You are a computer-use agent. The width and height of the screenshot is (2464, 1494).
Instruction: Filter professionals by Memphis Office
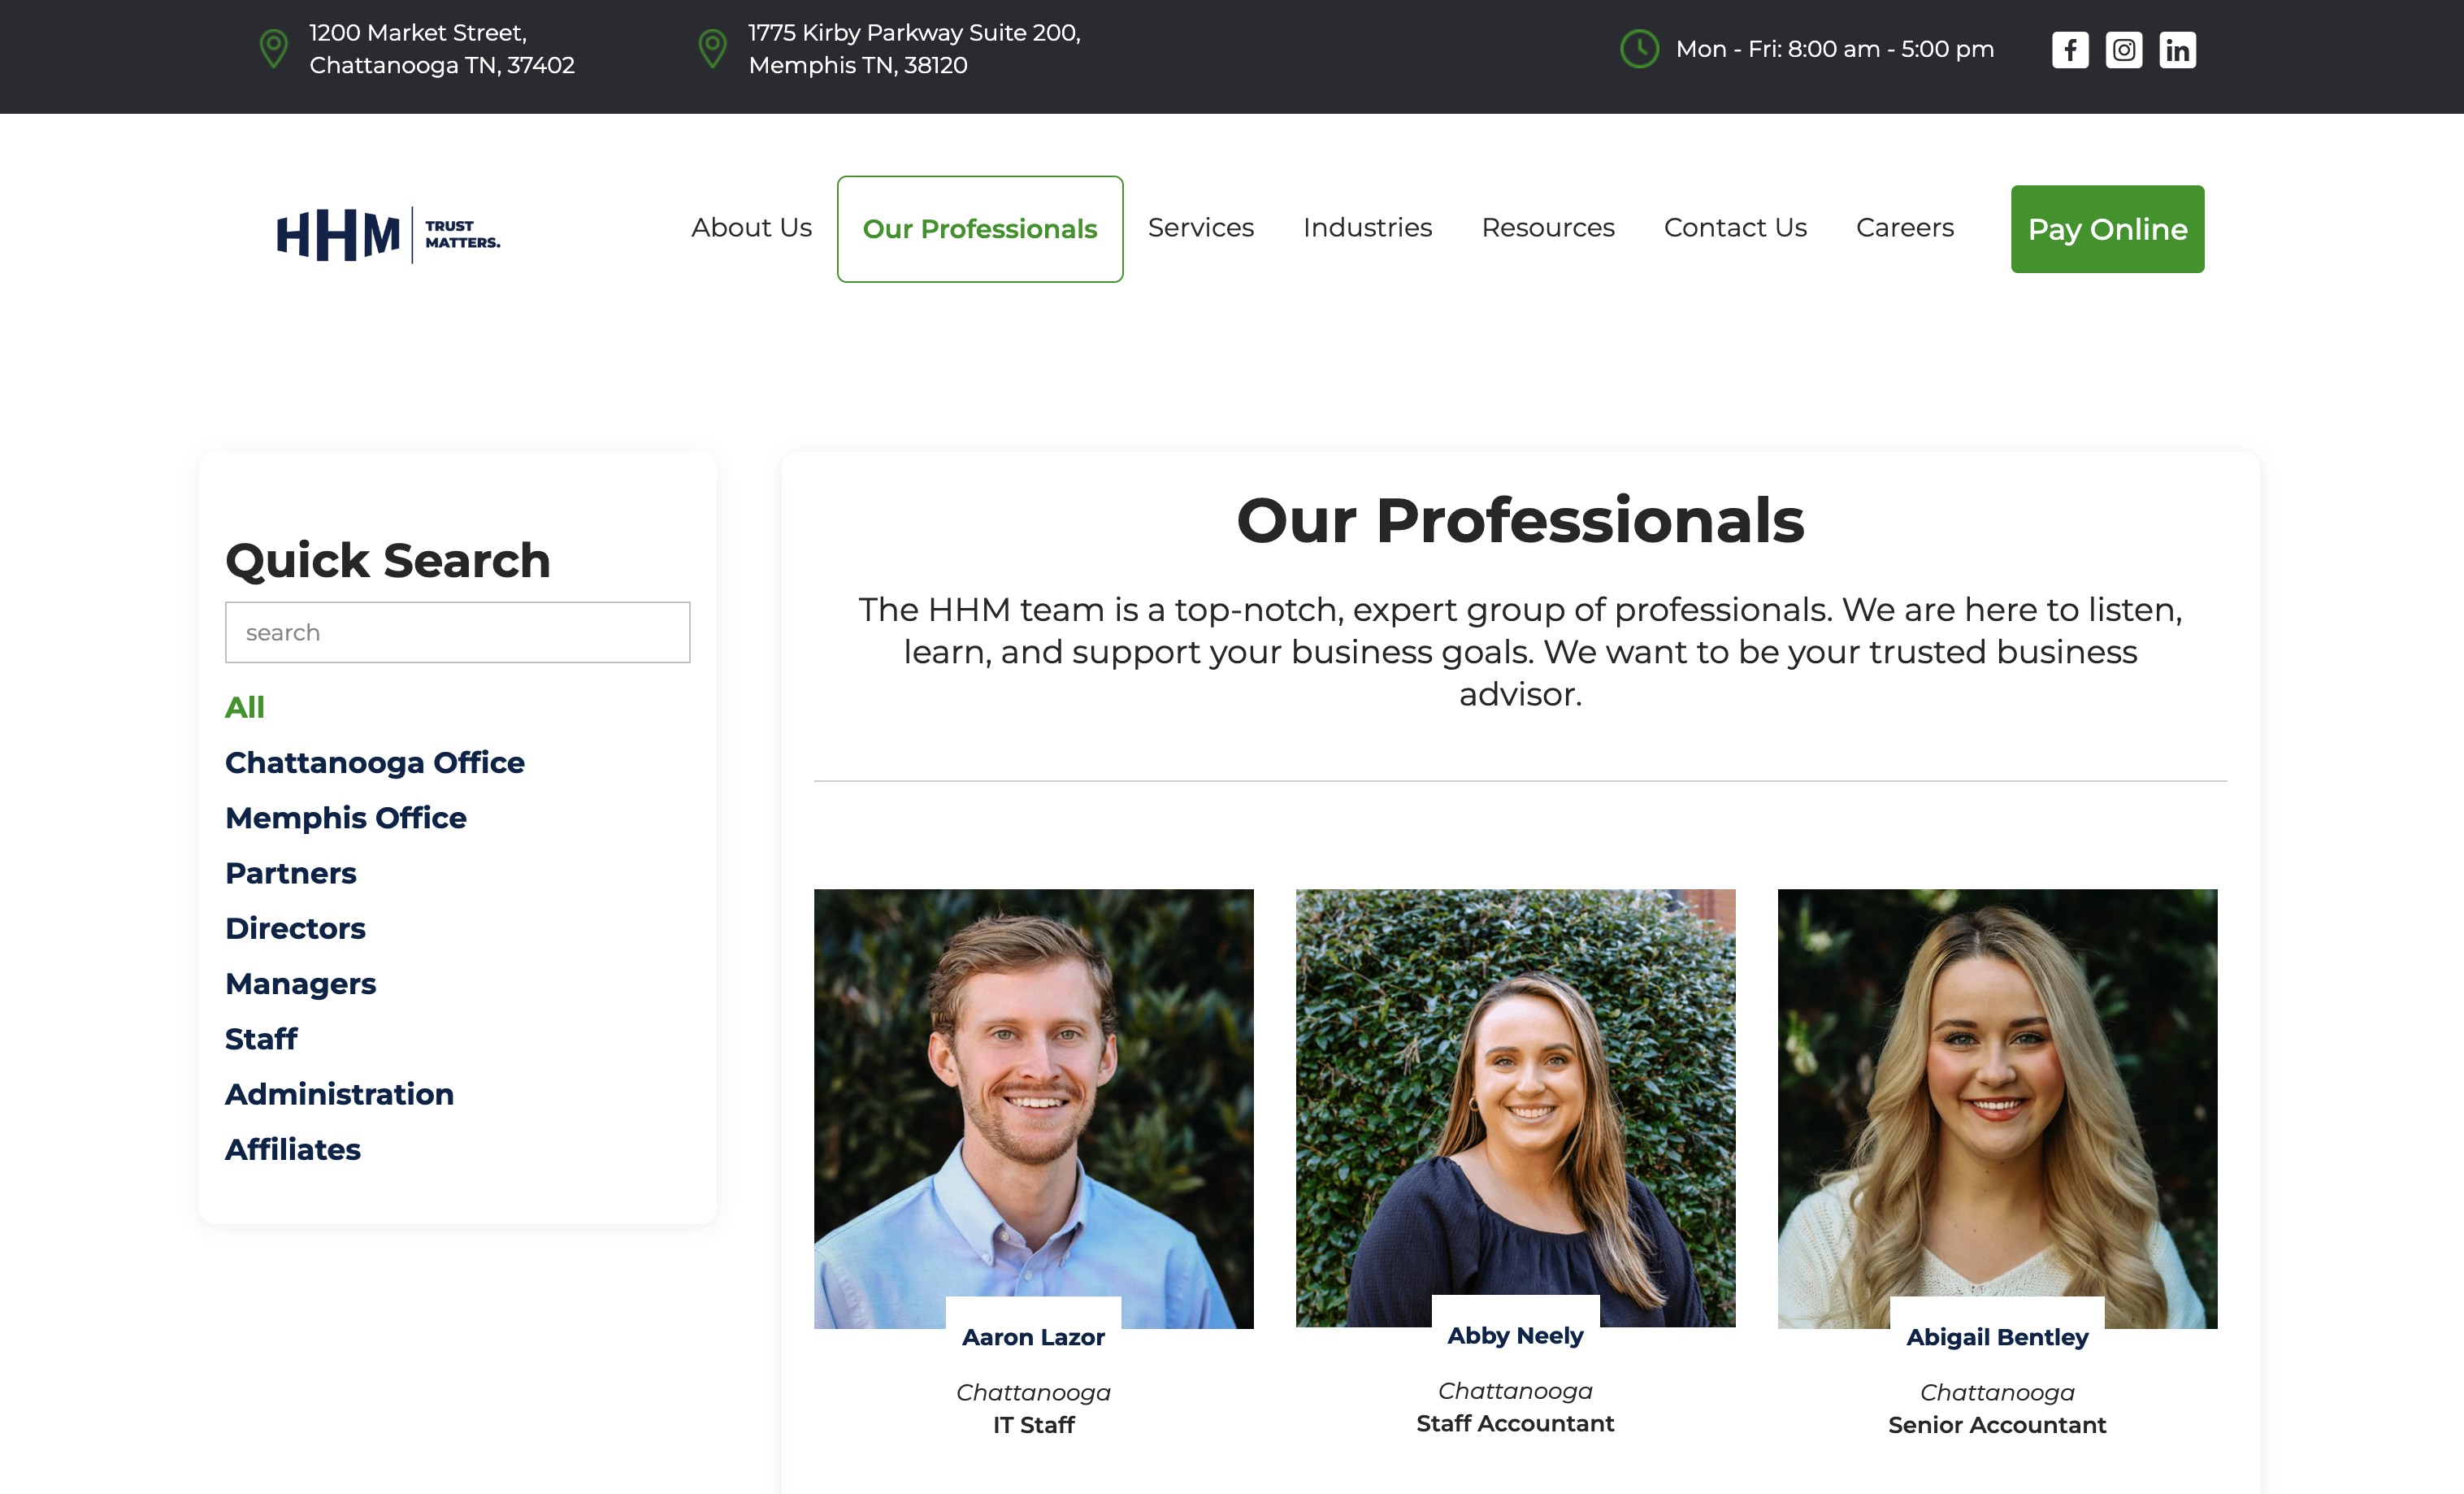click(x=345, y=817)
